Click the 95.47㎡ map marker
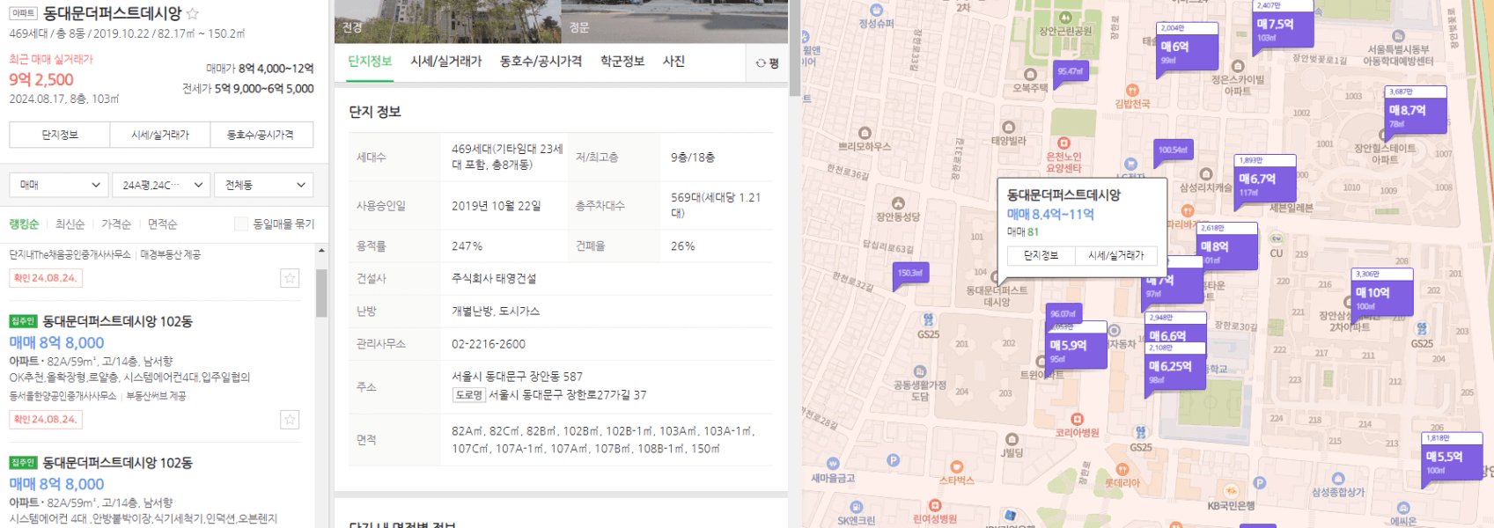The height and width of the screenshot is (528, 1494). pyautogui.click(x=1071, y=72)
